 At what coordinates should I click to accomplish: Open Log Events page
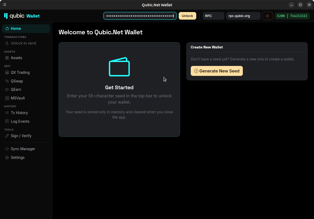20,121
